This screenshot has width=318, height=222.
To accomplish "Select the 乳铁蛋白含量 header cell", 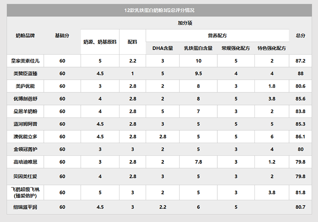I will 198,48.
